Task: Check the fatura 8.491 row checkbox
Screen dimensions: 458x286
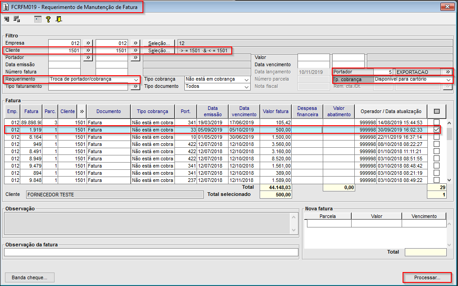Action: coord(436,151)
